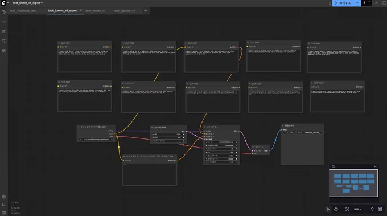Image resolution: width=387 pixels, height=216 pixels.
Task: Increase the latent image width value
Action: (x=183, y=135)
